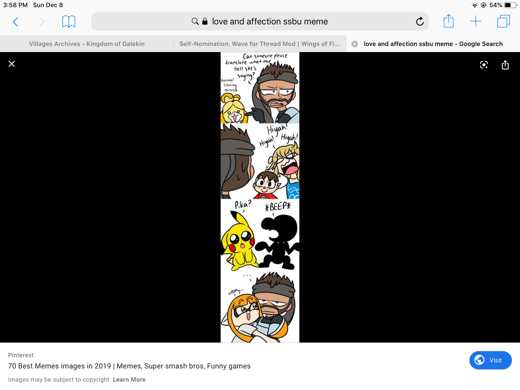This screenshot has height=390, width=520.
Task: Switch to Self-Nomination Wave for Thread Mod tab
Action: coord(260,44)
